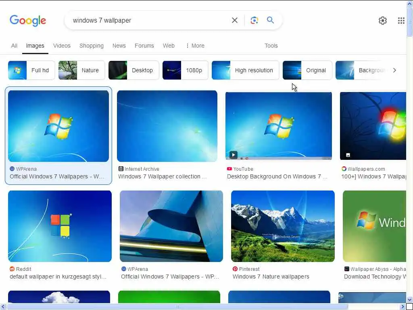413x310 pixels.
Task: Click the vertical scrollbar down arrow
Action: coord(410,300)
